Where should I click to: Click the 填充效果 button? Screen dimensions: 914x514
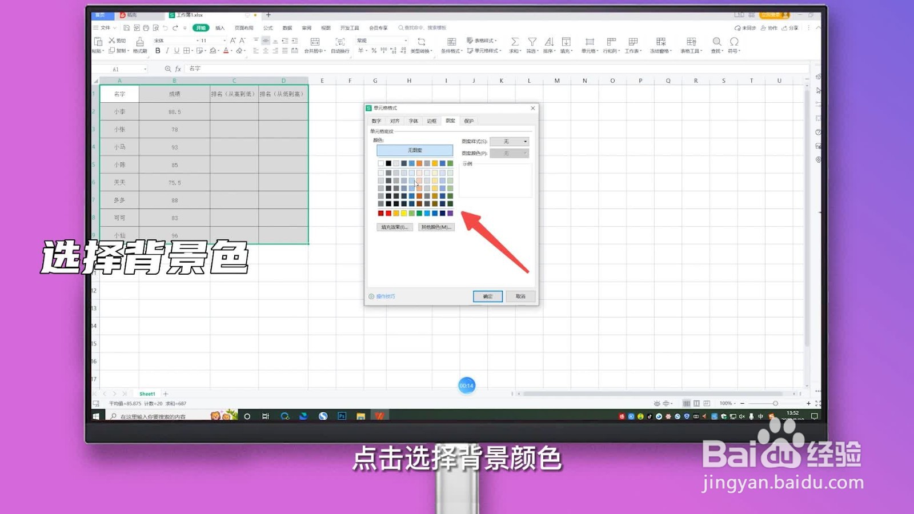(394, 227)
